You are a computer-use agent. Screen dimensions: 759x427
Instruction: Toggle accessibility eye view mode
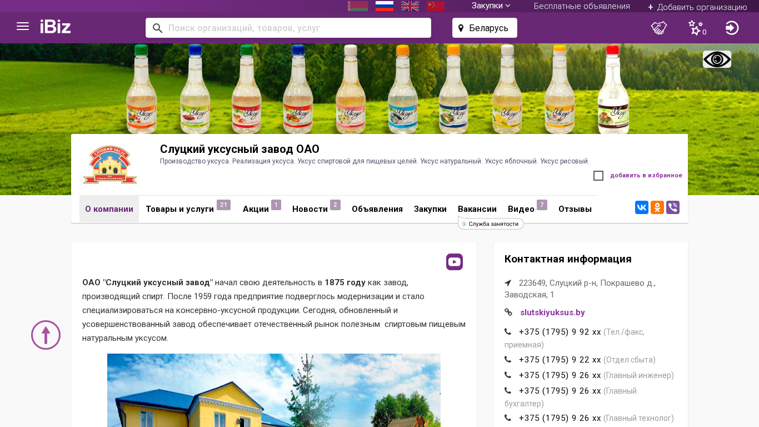tap(717, 59)
